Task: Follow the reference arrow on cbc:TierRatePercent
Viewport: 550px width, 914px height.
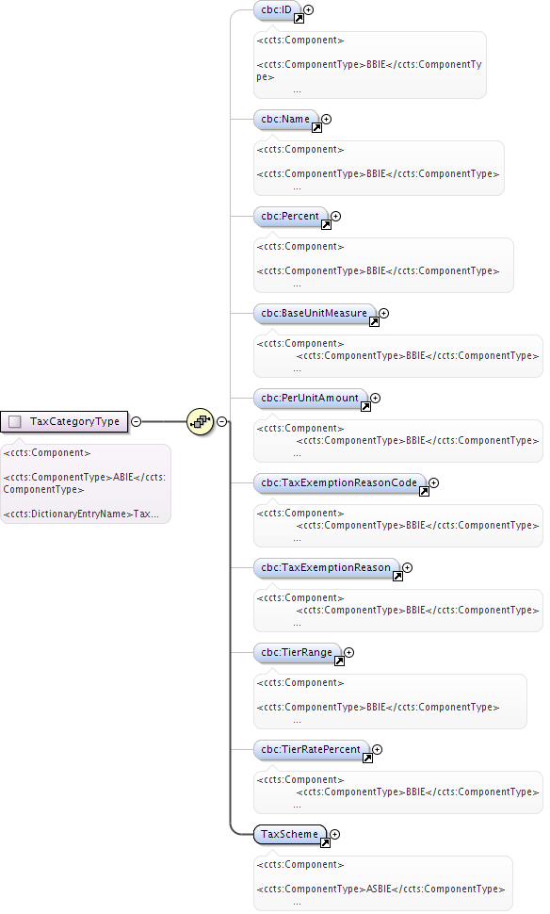Action: [367, 759]
